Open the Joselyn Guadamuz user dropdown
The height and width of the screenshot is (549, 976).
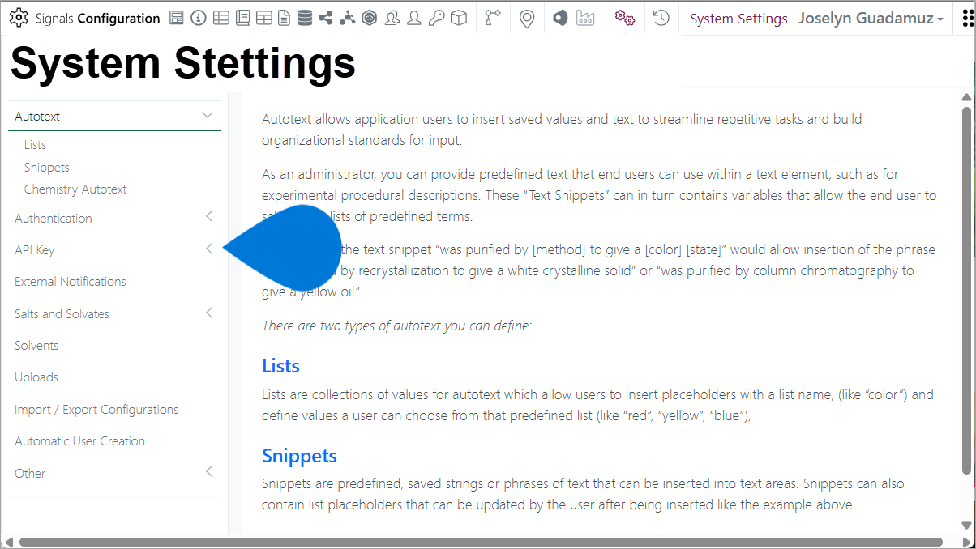click(871, 19)
